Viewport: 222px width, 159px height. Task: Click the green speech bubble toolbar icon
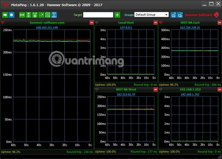pyautogui.click(x=5, y=15)
